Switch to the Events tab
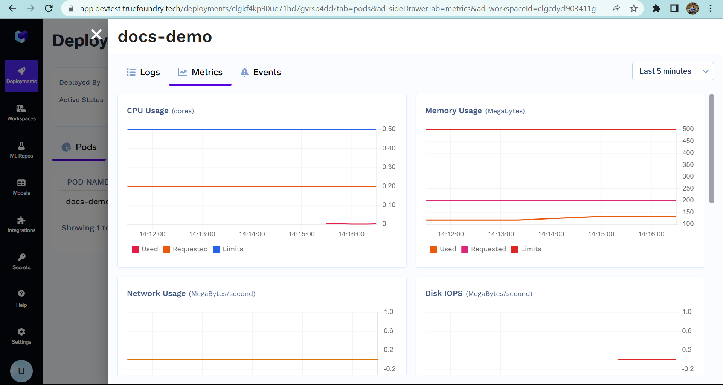The image size is (723, 385). pos(261,72)
